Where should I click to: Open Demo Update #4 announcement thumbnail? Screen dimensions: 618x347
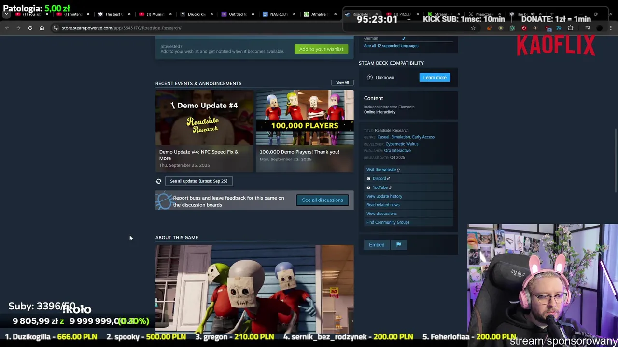tap(204, 117)
